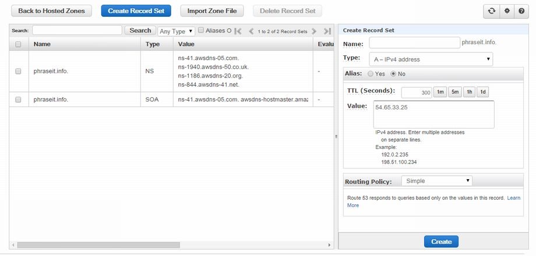This screenshot has width=536, height=256.
Task: Open the Routing Policy dropdown
Action: coord(436,181)
